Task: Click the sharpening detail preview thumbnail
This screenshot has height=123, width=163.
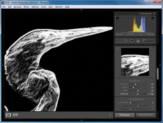Action: [x=135, y=62]
